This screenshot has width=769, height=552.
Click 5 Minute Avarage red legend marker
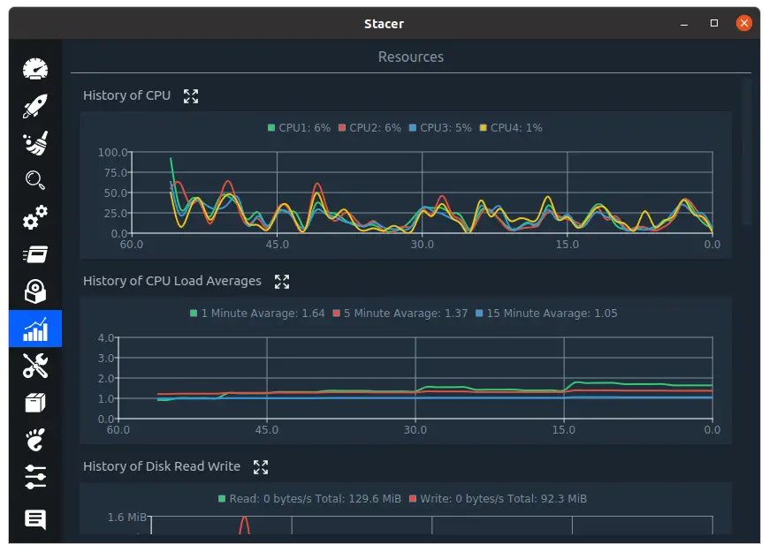(336, 314)
